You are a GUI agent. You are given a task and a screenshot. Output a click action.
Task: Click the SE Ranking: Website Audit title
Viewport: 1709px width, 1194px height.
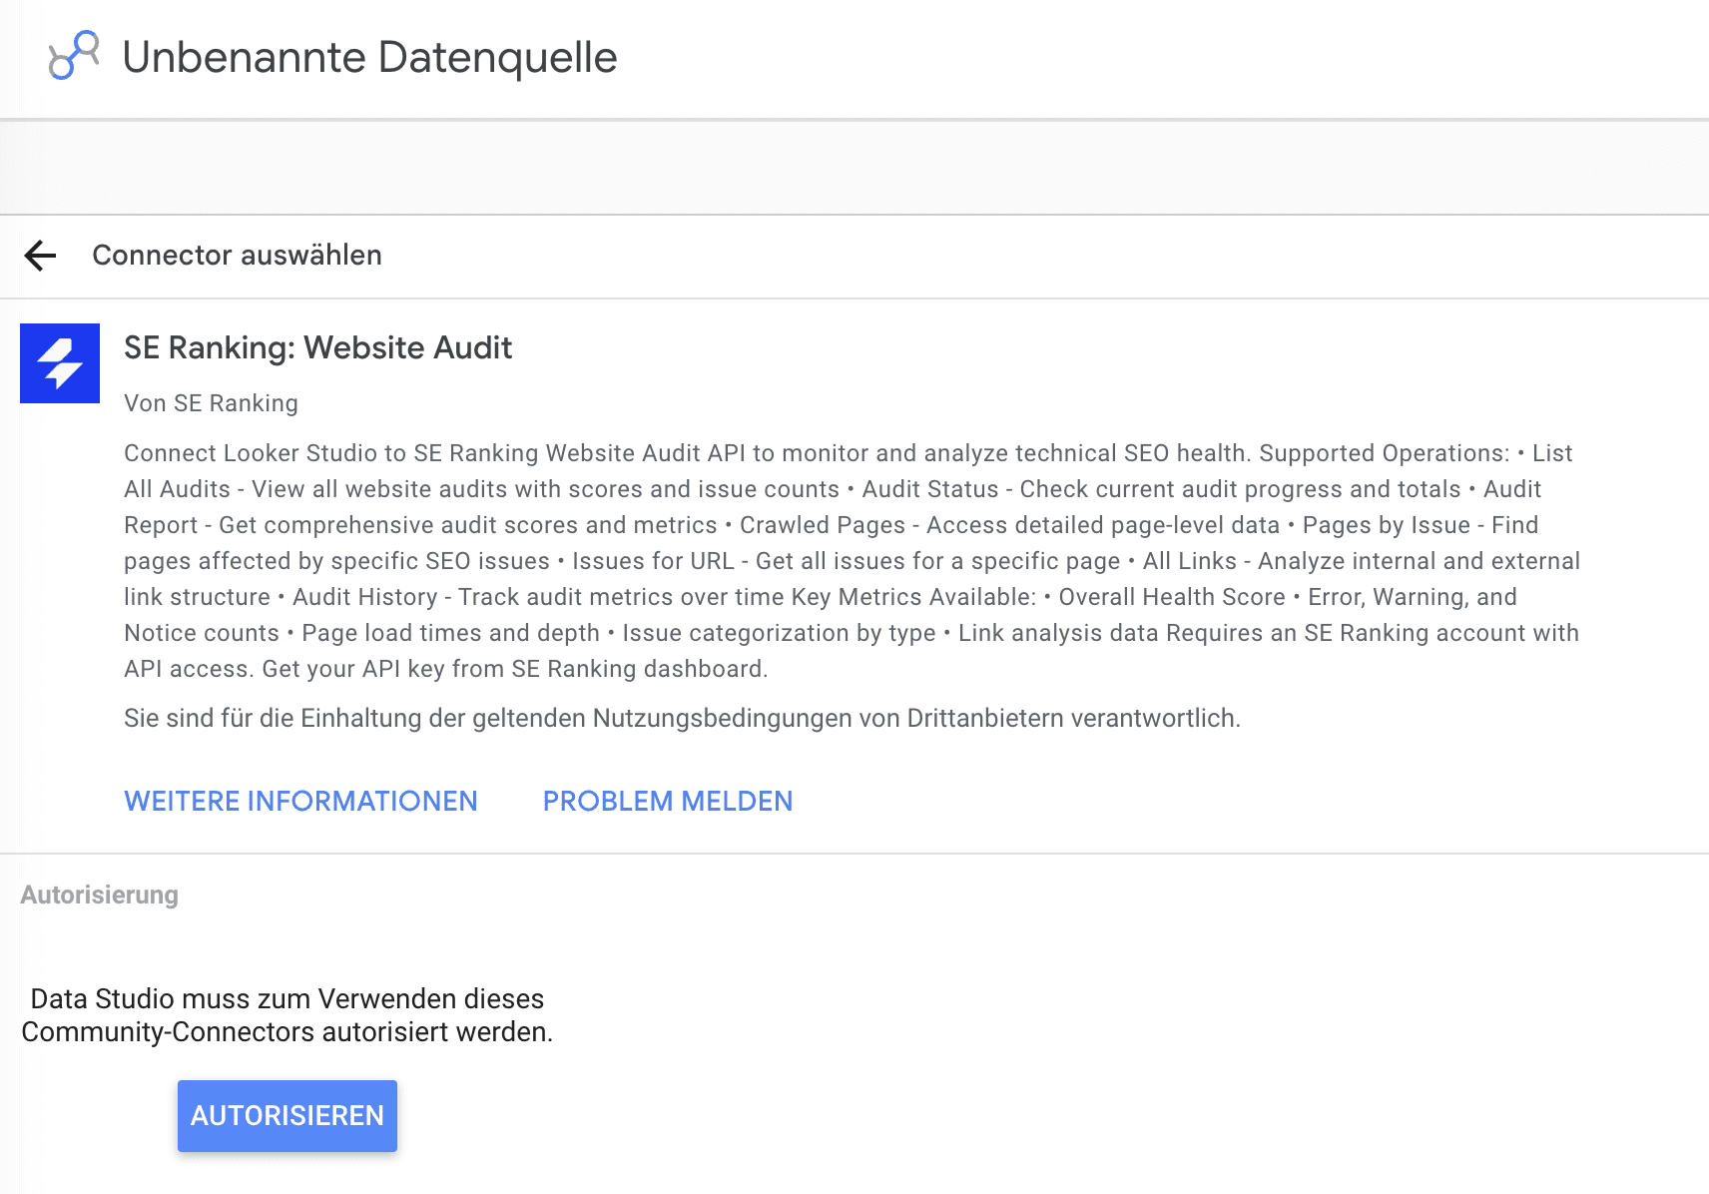[x=317, y=347]
